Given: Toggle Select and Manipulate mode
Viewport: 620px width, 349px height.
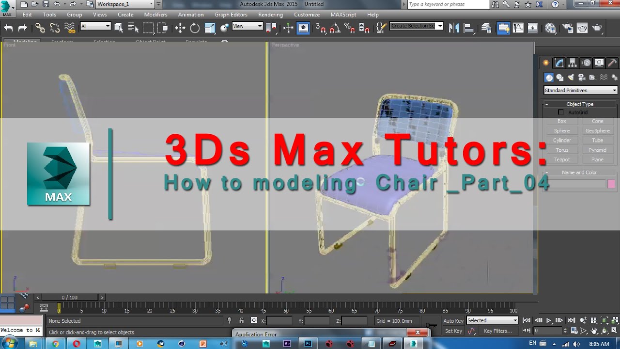Looking at the screenshot, I should pyautogui.click(x=288, y=28).
